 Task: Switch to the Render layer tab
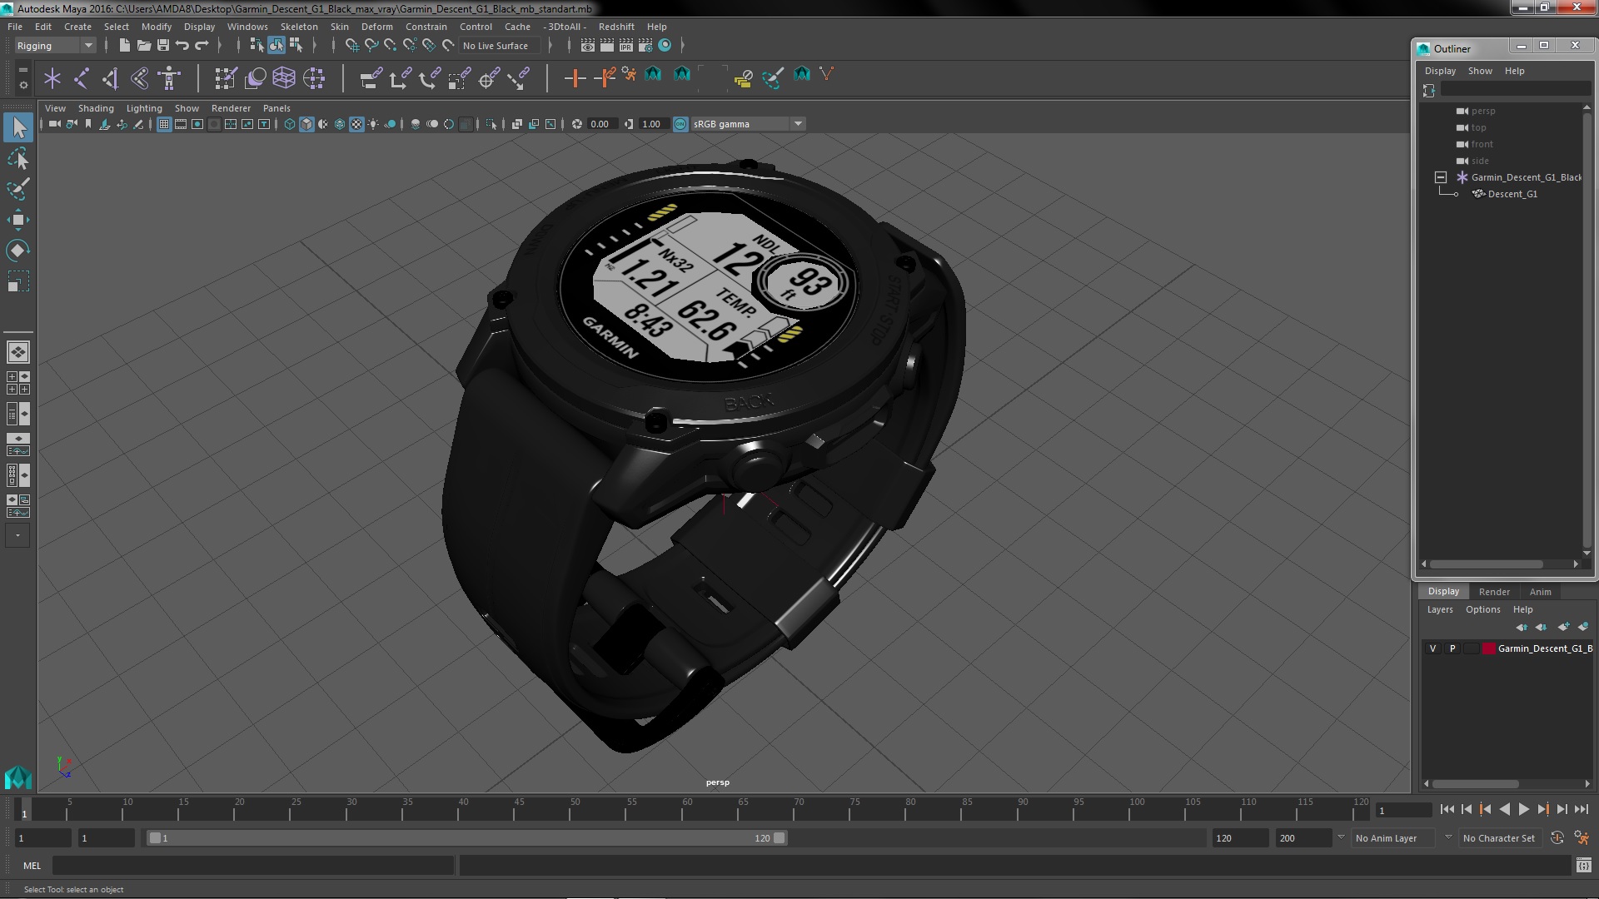pyautogui.click(x=1494, y=592)
